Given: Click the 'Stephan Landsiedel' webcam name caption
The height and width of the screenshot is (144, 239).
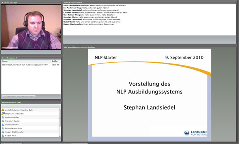Looking at the screenshot, I should click(10, 48).
